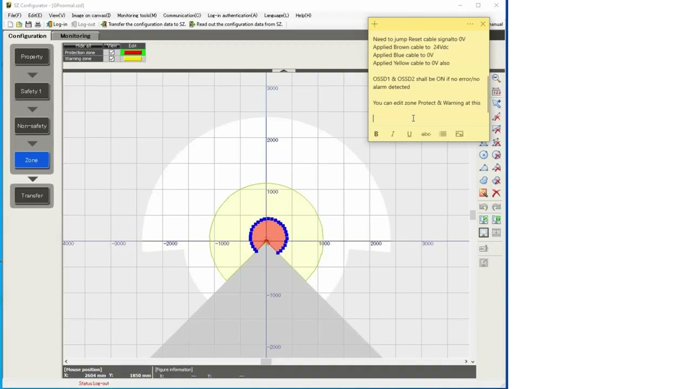Select the red Protection zone edit swatch
This screenshot has height=389, width=692.
coord(132,52)
